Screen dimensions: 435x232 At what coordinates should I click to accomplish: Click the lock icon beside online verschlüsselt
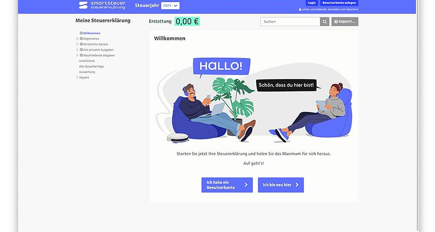pos(300,9)
